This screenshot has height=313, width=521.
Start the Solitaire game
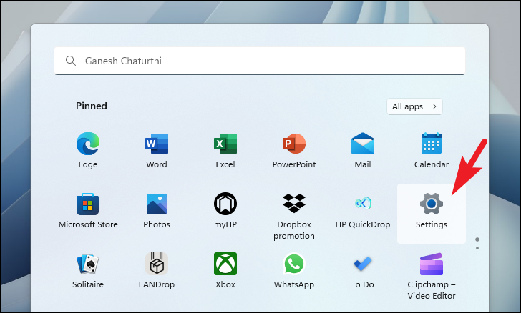click(x=88, y=264)
